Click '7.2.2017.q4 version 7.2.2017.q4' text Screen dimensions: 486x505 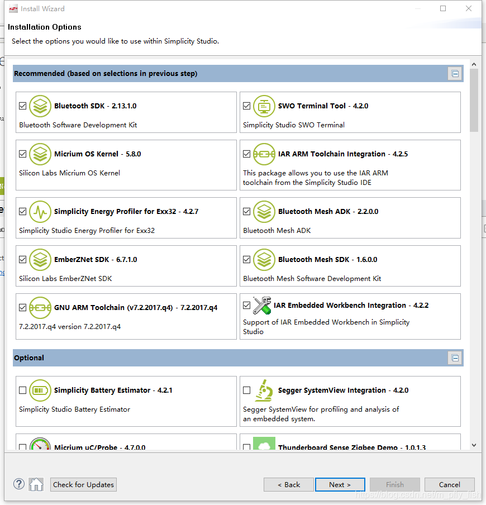pyautogui.click(x=70, y=327)
